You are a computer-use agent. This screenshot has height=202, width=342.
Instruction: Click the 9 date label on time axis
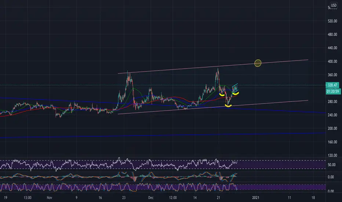[x=77, y=198]
